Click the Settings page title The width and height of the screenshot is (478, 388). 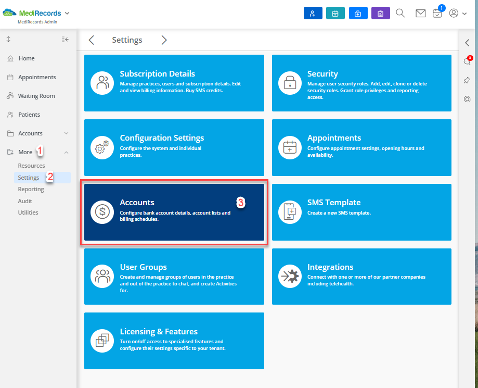127,40
